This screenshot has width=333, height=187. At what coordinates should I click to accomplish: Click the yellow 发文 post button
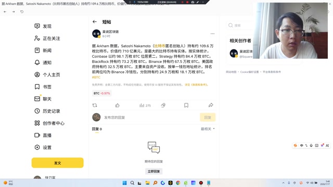coord(58,163)
